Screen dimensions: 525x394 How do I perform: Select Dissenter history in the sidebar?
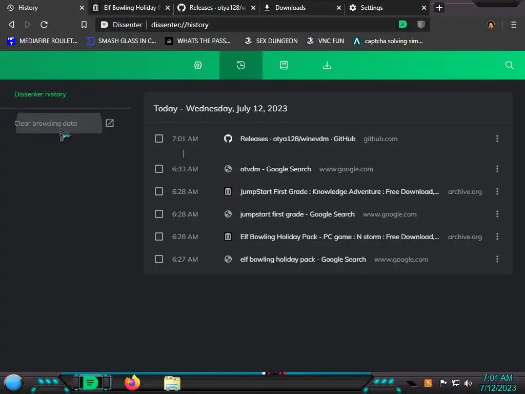pos(40,94)
